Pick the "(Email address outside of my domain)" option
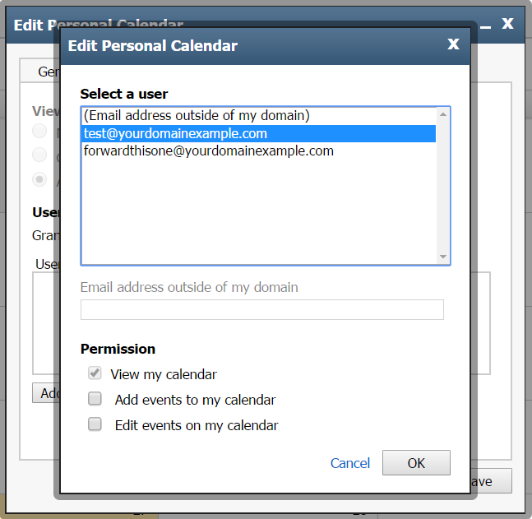532x519 pixels. 197,115
